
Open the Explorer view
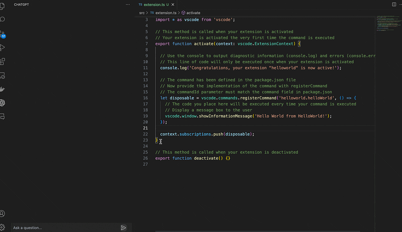(x=3, y=6)
